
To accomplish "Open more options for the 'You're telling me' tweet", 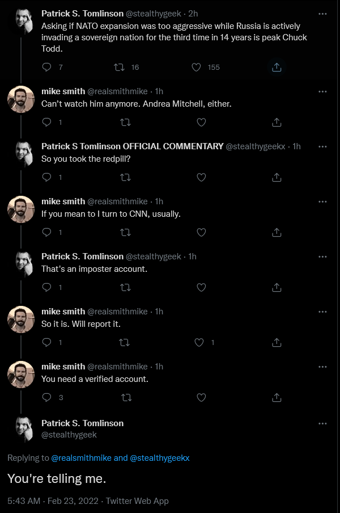I will click(322, 423).
